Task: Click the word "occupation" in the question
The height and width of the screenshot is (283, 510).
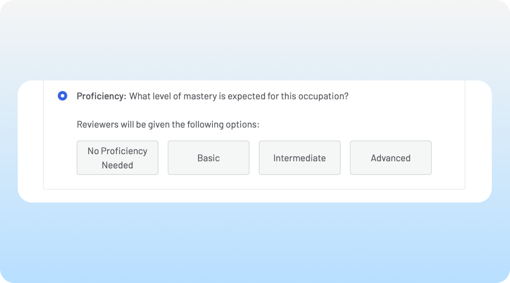Action: [323, 96]
